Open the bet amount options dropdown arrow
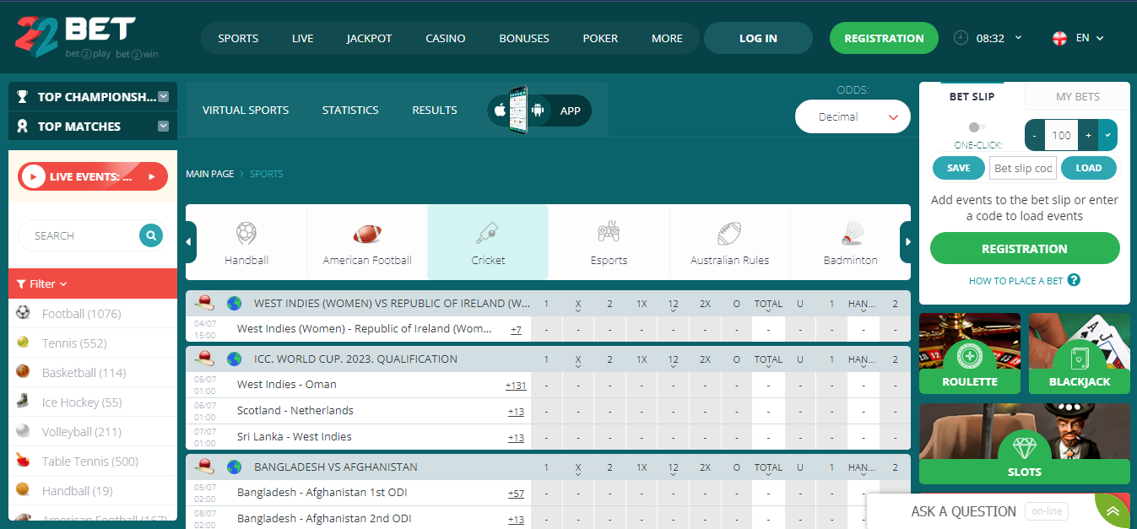The width and height of the screenshot is (1137, 529). (1107, 135)
